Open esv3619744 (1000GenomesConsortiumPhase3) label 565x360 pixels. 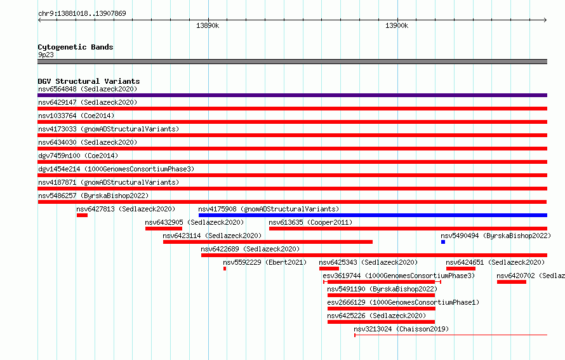[399, 276]
